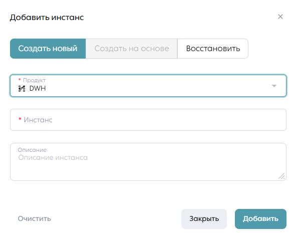Click the DWH product icon
295x238 pixels.
coord(22,88)
